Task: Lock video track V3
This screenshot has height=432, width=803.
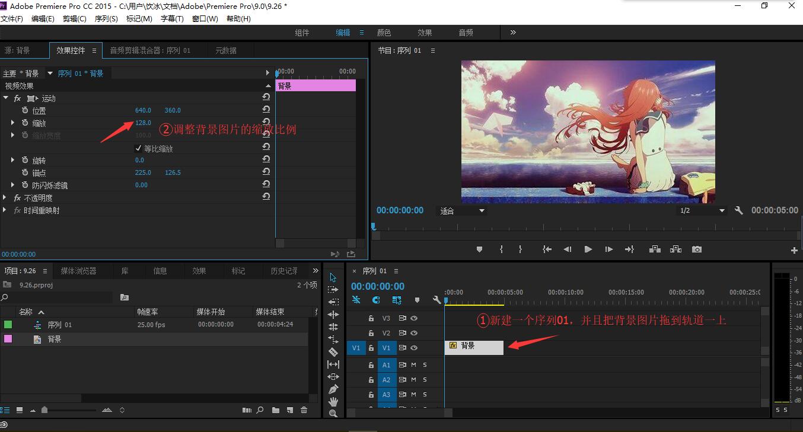Action: pos(371,318)
